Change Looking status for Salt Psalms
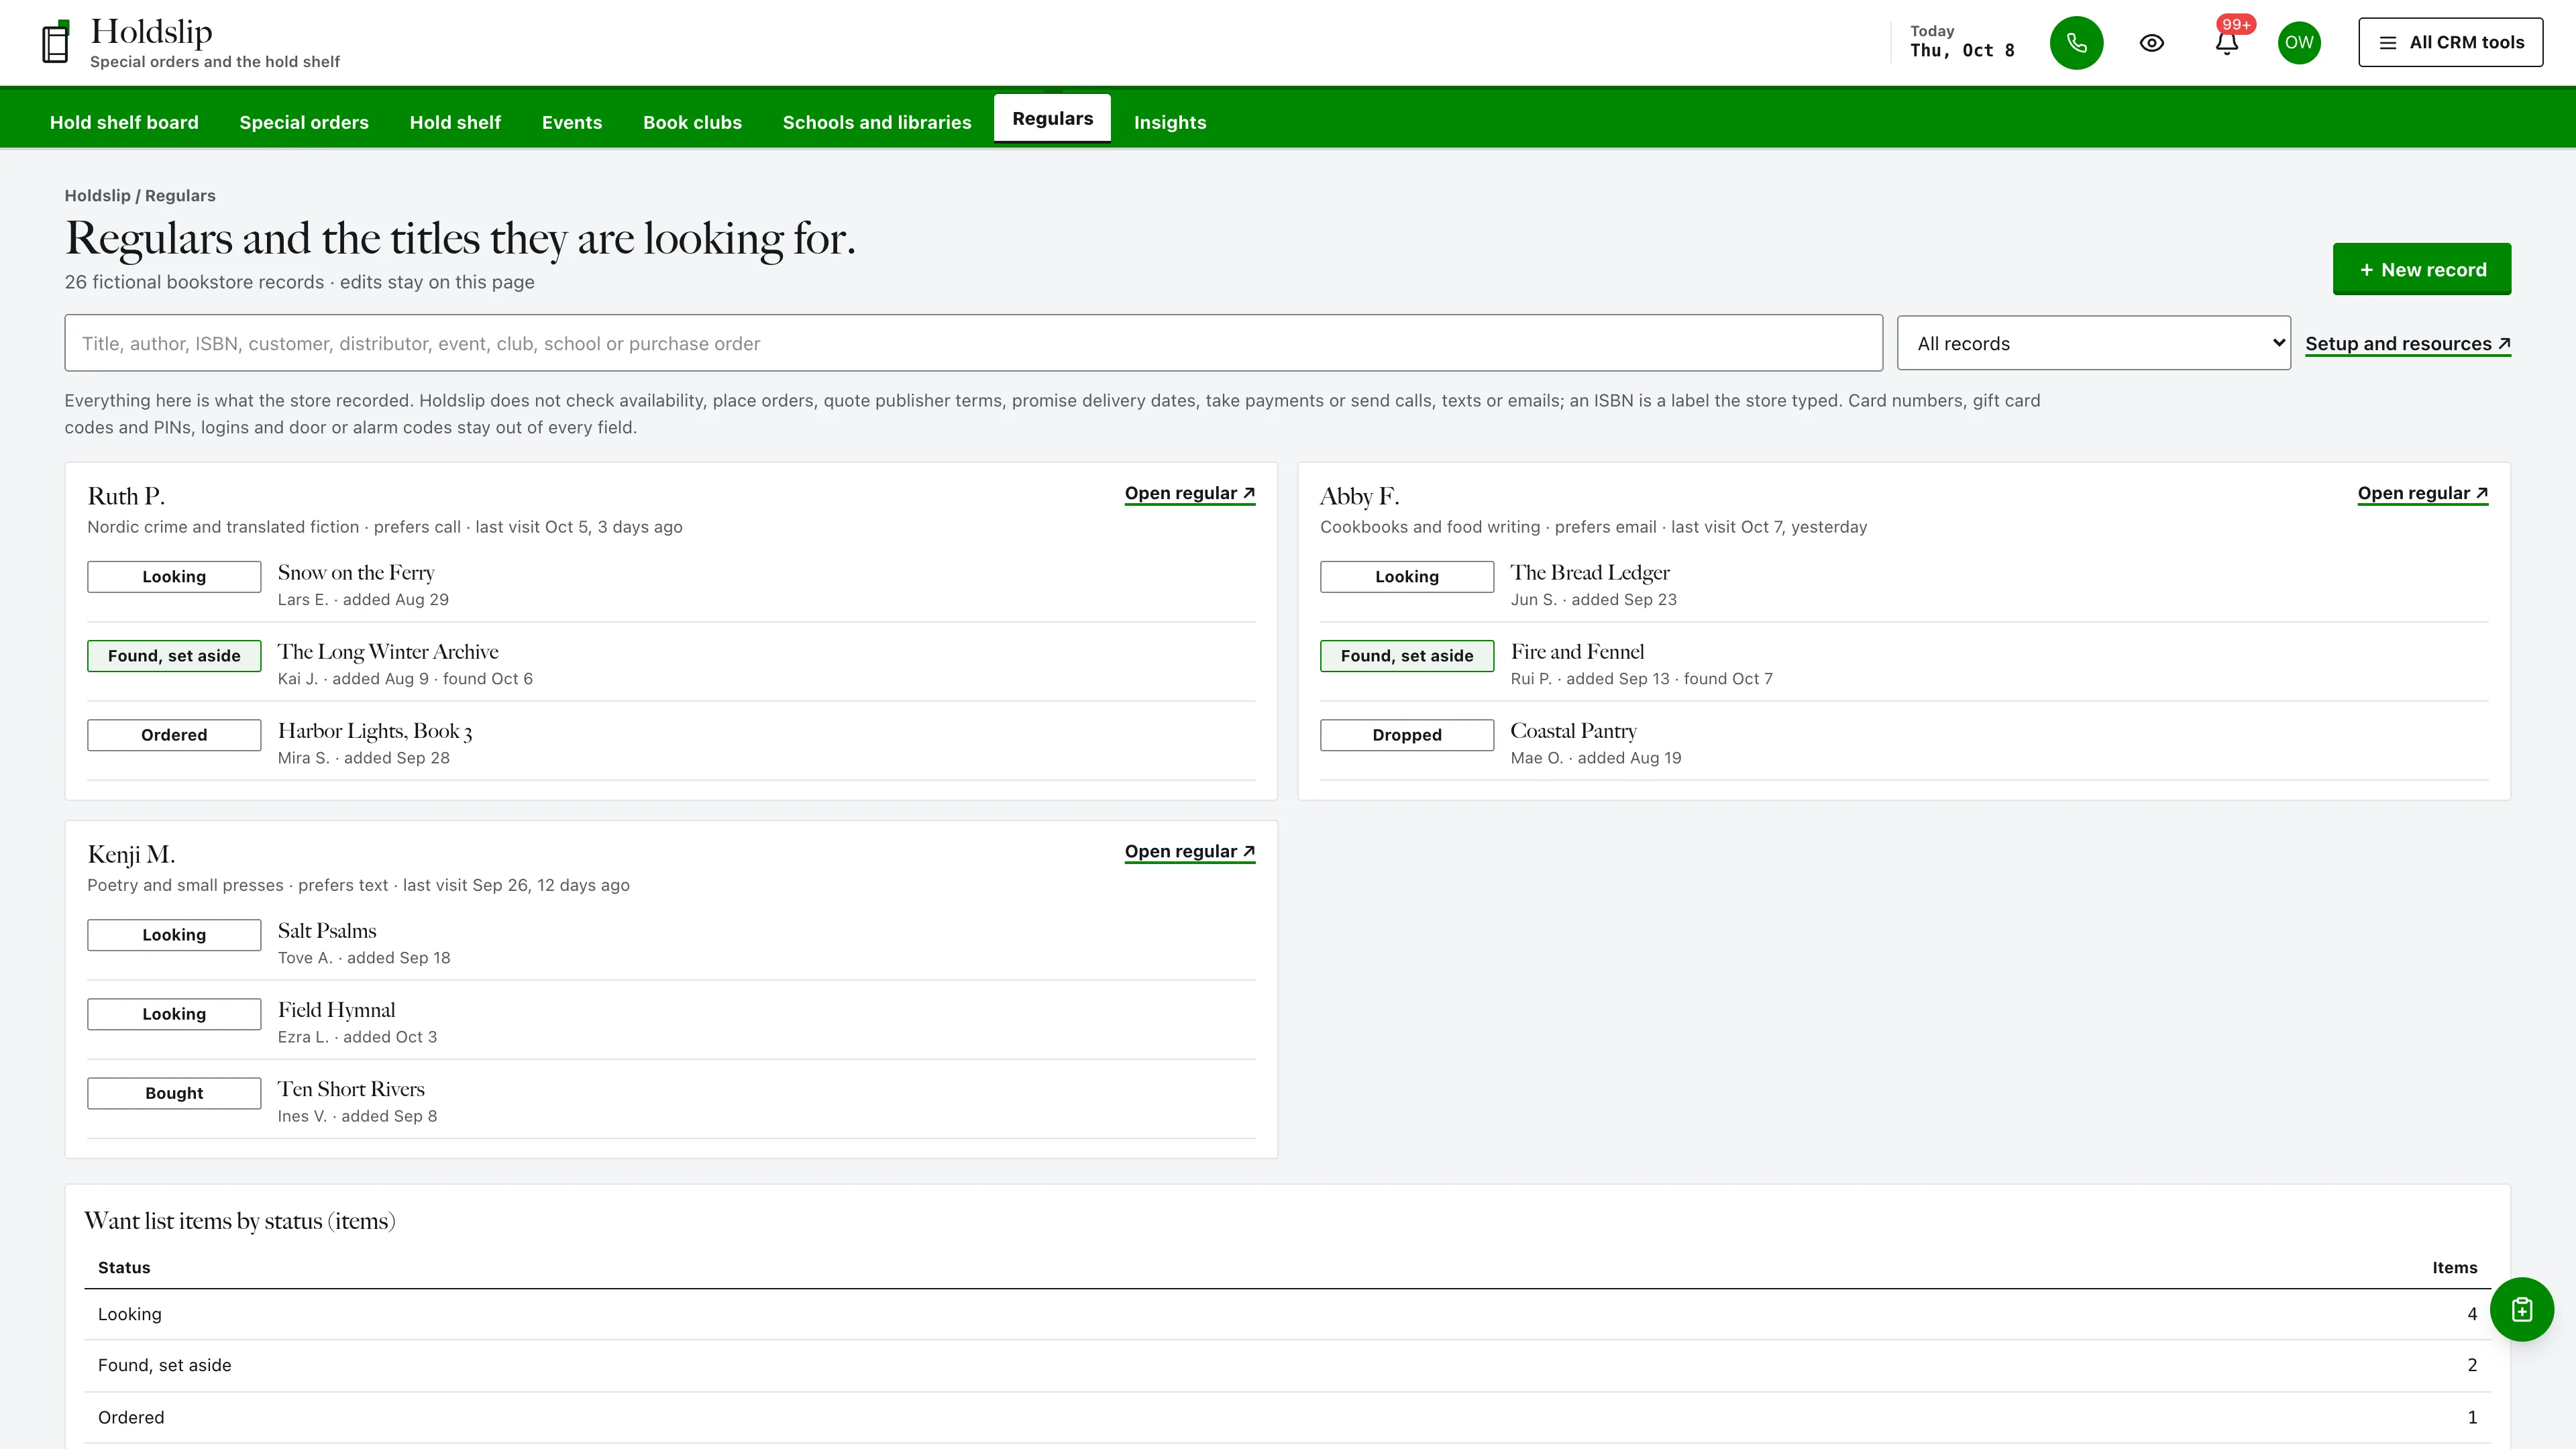 click(174, 935)
